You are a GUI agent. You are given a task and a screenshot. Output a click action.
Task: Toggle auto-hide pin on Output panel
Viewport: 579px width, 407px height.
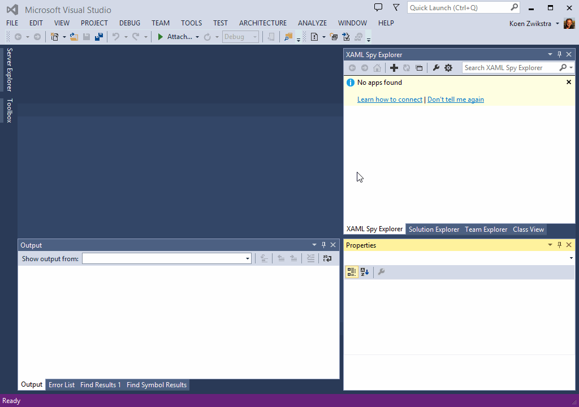323,245
